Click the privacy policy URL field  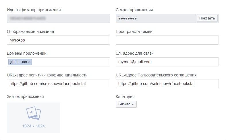tap(58, 84)
